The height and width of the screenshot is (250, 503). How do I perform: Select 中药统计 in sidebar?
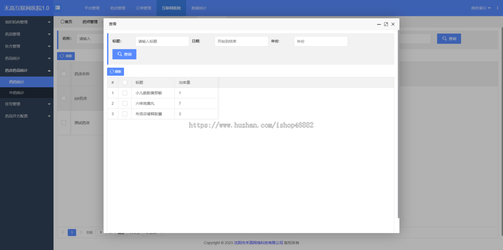[x=27, y=93]
